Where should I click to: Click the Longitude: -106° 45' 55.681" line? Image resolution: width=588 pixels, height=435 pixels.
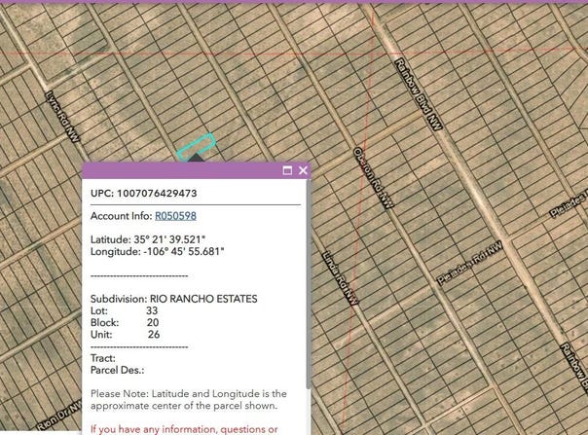pyautogui.click(x=157, y=252)
